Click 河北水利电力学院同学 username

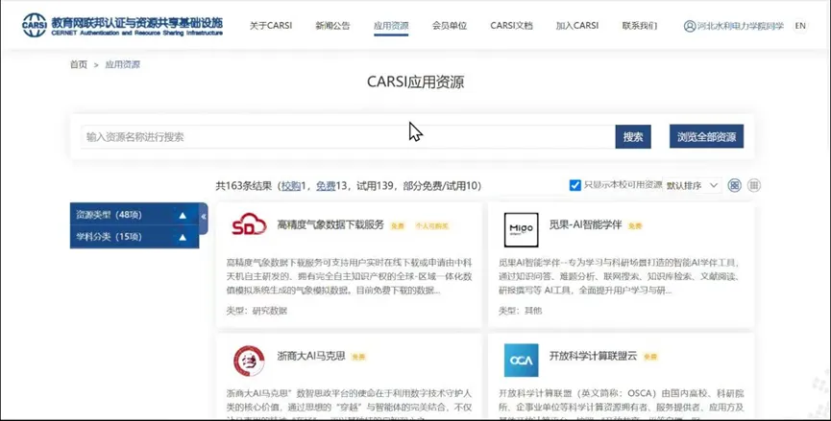[741, 25]
